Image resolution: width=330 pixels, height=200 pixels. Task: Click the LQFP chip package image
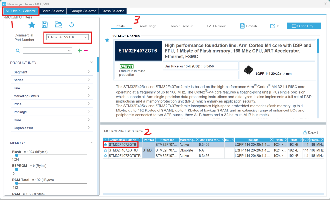point(248,70)
